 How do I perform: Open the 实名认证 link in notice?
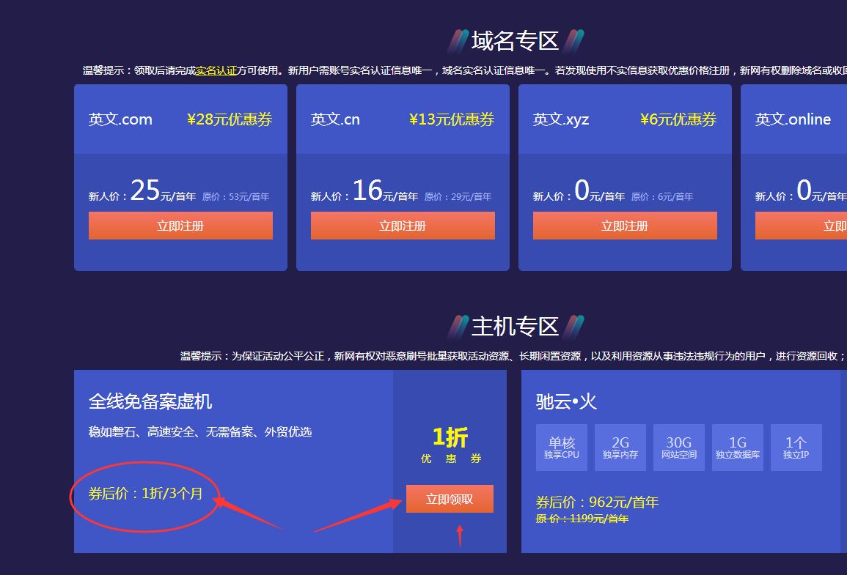pyautogui.click(x=216, y=70)
